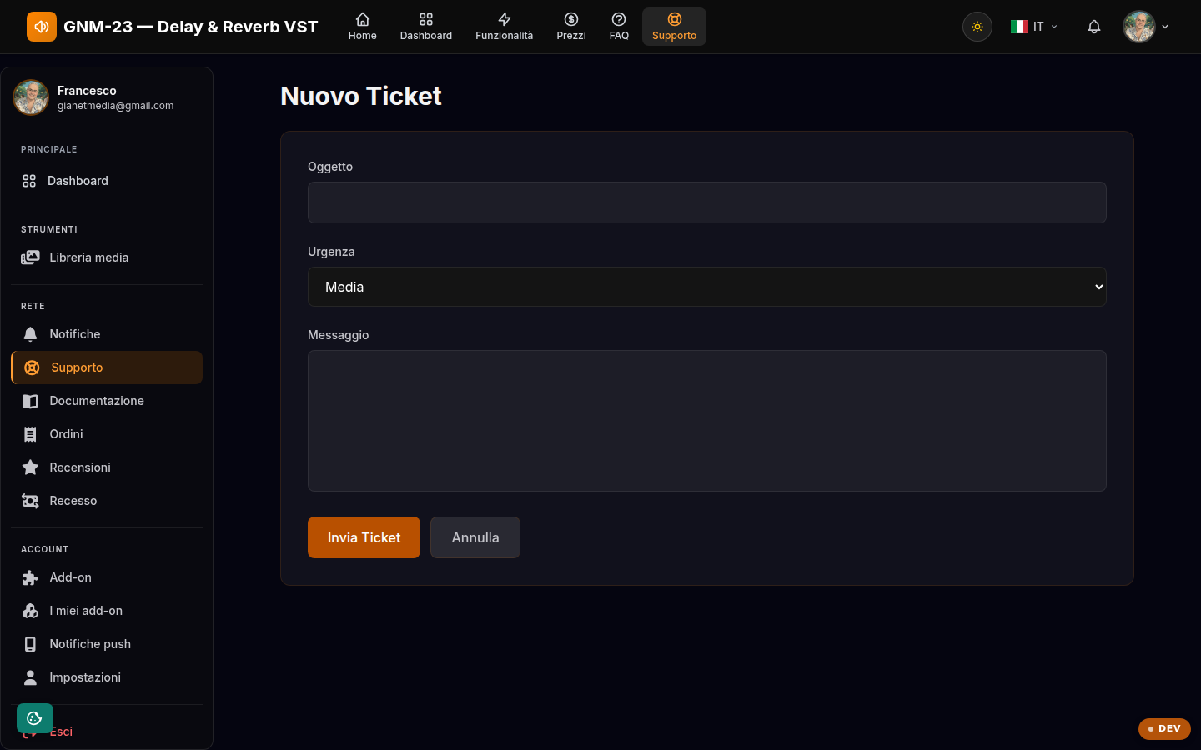Open Funzionalità in the top navigation
Viewport: 1201px width, 750px height.
click(504, 27)
